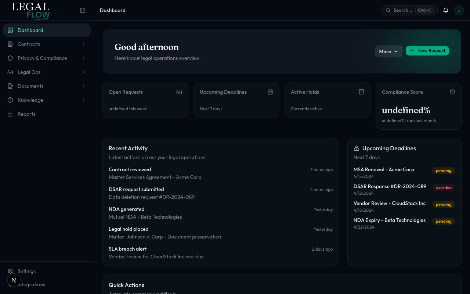The width and height of the screenshot is (470, 294).
Task: Toggle the sidebar collapse control
Action: pyautogui.click(x=83, y=10)
